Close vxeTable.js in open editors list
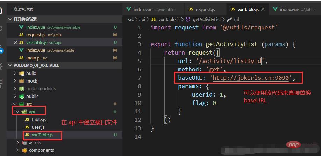The height and width of the screenshot is (156, 321). coord(15,43)
